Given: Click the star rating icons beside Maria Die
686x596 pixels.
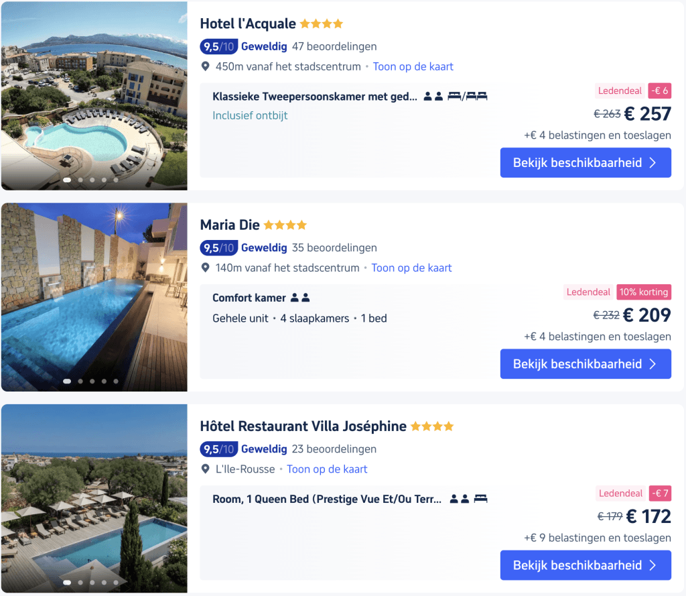Looking at the screenshot, I should (x=285, y=225).
